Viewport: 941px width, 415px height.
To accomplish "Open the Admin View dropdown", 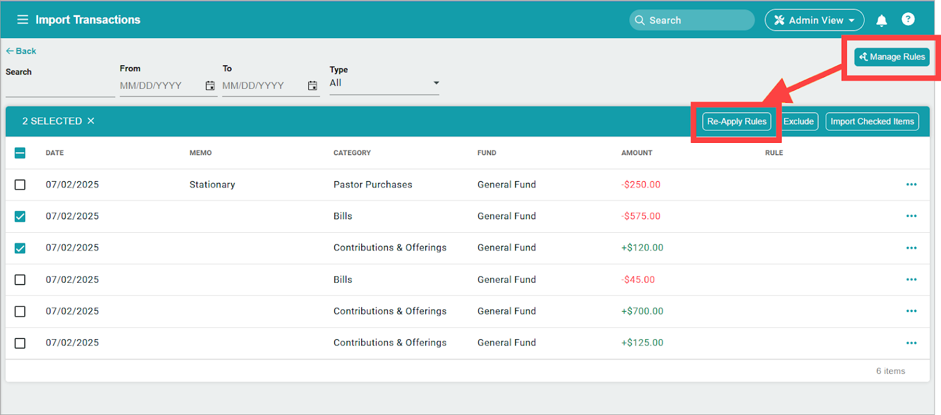I will click(x=814, y=20).
